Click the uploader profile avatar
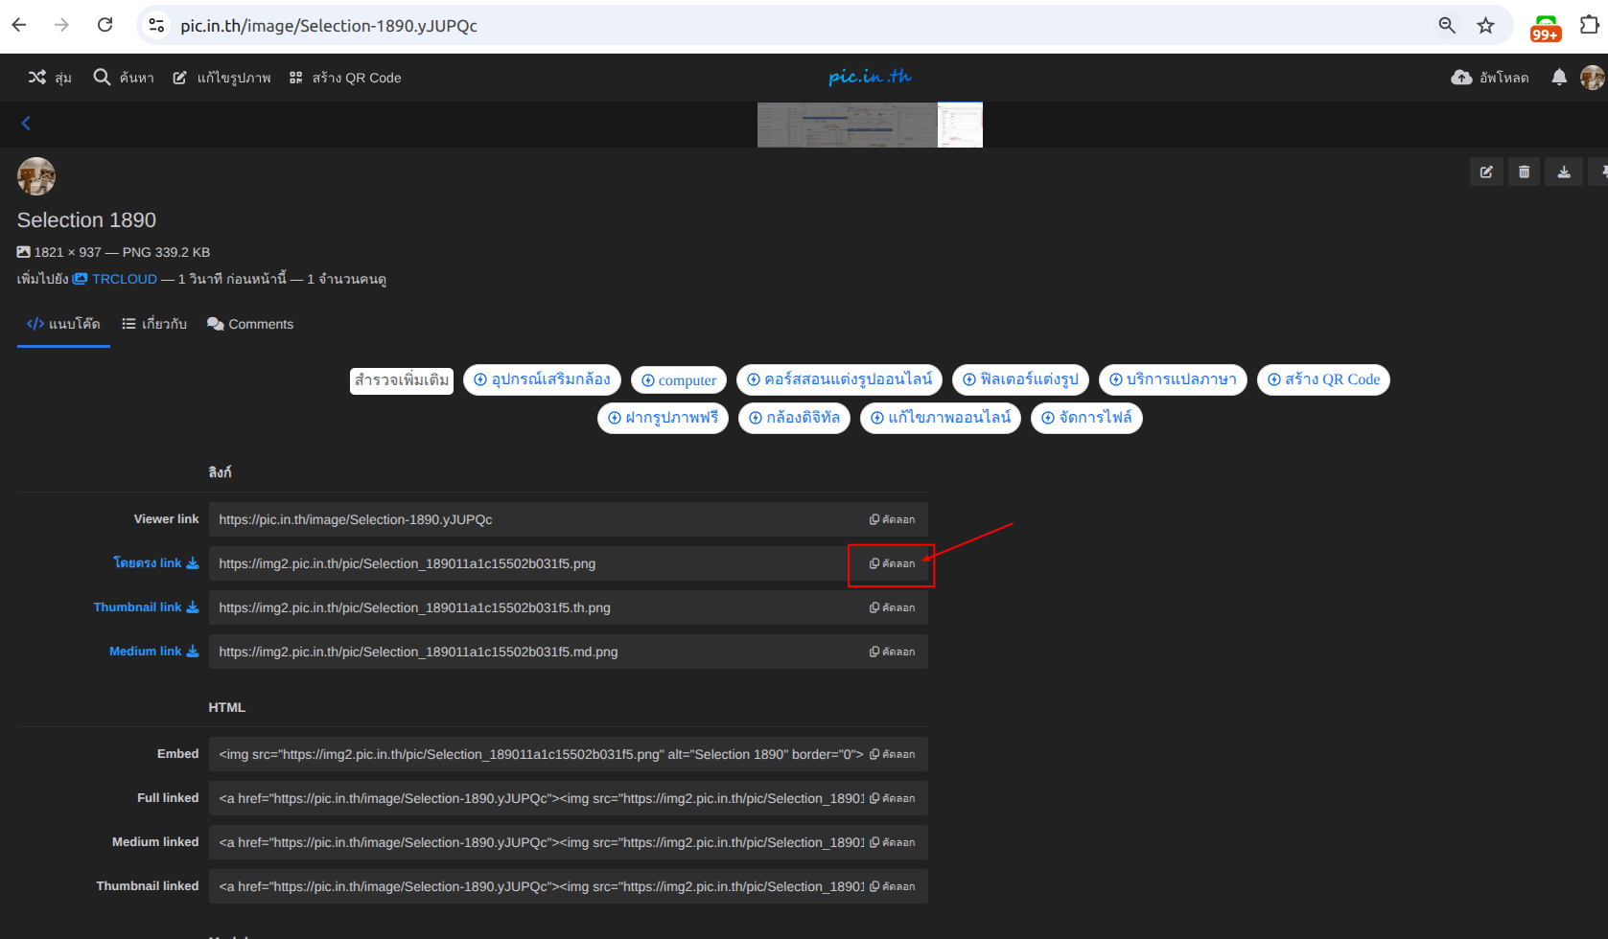The image size is (1608, 939). point(36,176)
